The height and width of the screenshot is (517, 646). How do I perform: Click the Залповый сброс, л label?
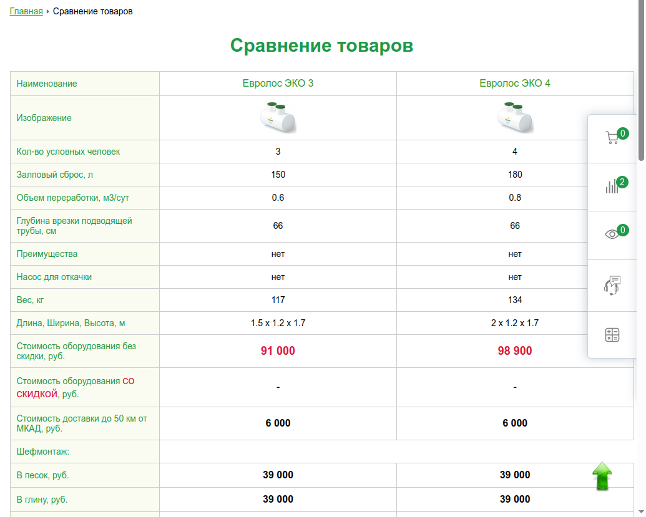tap(55, 175)
